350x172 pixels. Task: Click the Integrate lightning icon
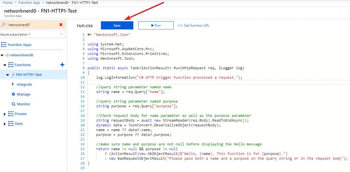click(x=13, y=84)
